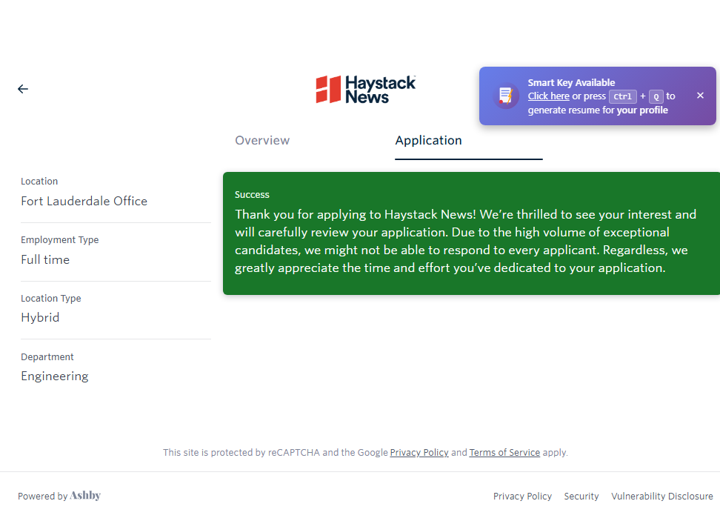
Task: Open the Vulnerability Disclosure link
Action: [x=661, y=497]
